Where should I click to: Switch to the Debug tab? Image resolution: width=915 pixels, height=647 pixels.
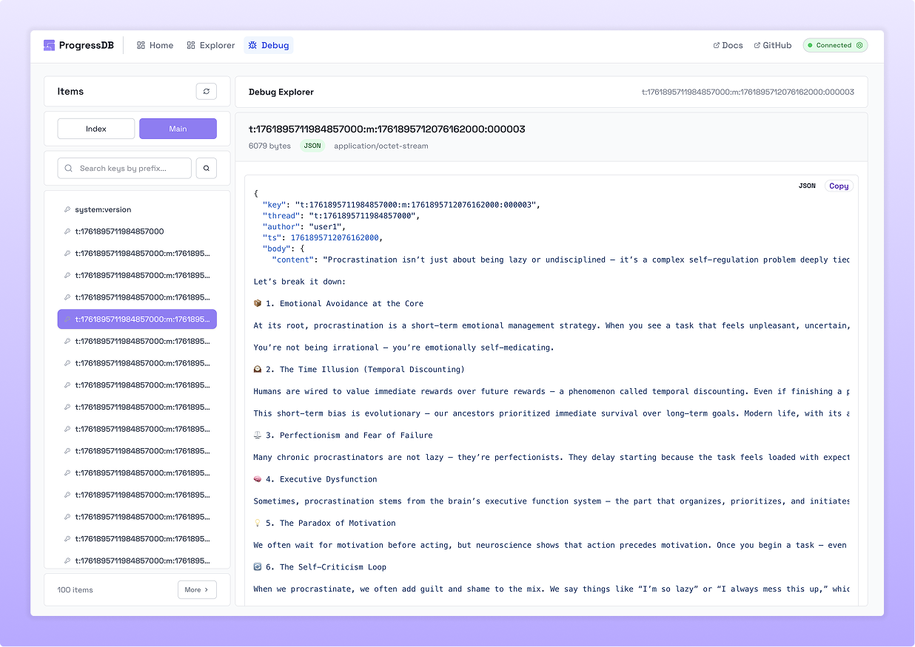(268, 45)
